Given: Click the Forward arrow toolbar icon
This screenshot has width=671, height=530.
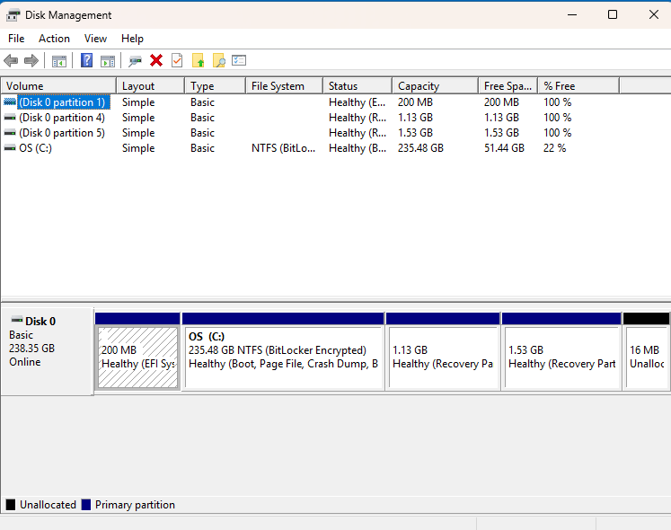Looking at the screenshot, I should tap(31, 61).
